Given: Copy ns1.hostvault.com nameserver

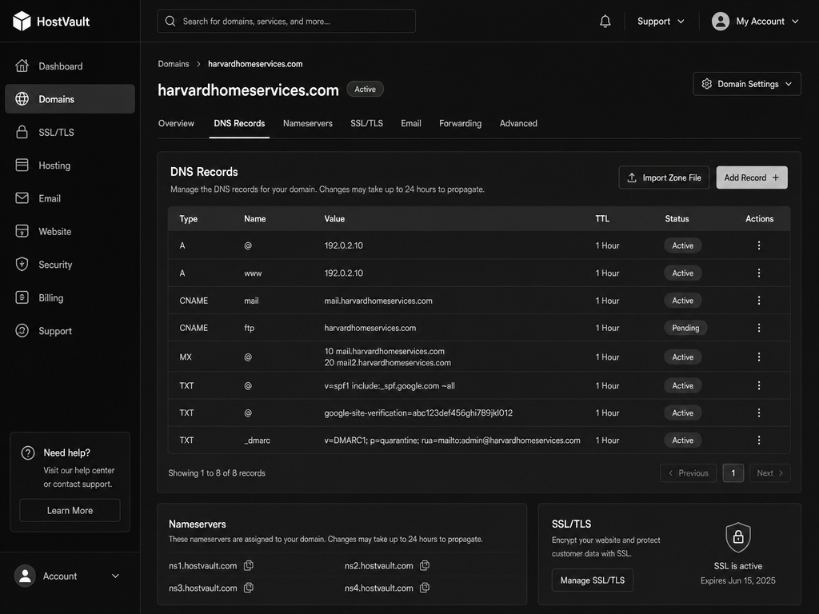Looking at the screenshot, I should click(250, 565).
